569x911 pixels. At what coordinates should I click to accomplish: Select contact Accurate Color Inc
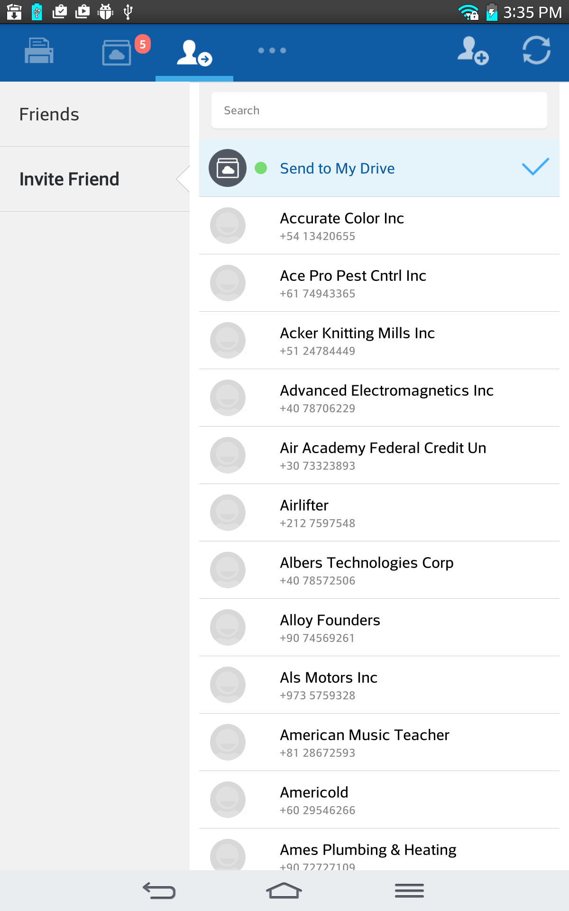[341, 225]
